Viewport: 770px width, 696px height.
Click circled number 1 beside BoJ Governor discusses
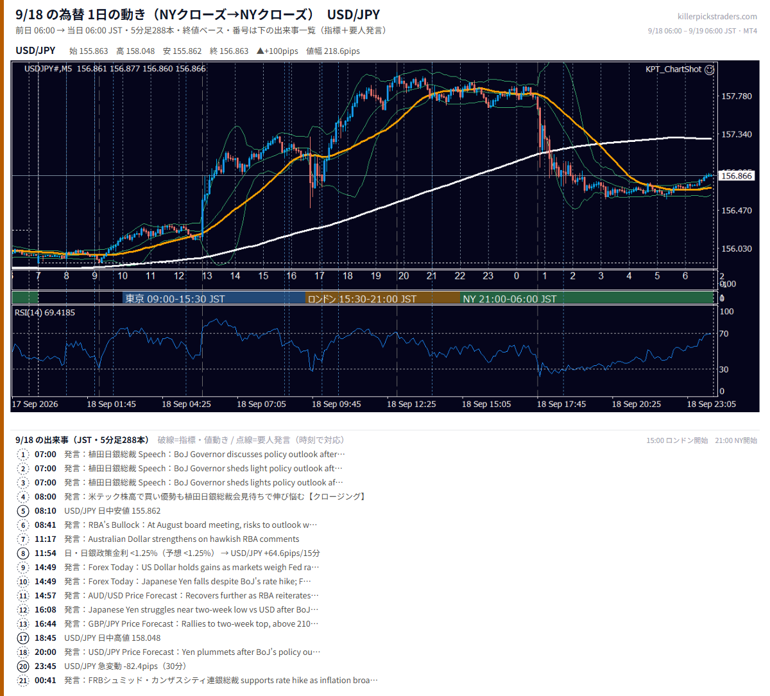23,455
